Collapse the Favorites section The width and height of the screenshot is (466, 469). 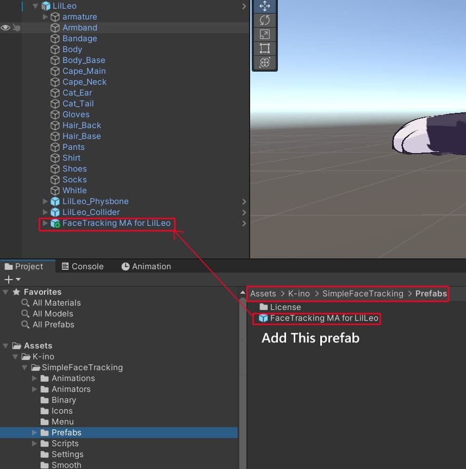pyautogui.click(x=5, y=291)
